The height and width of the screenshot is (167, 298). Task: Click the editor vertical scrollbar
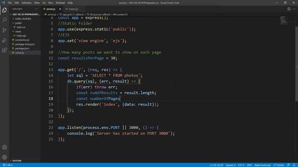297,64
